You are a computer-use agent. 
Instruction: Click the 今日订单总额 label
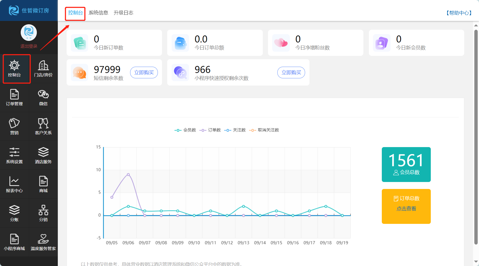click(x=209, y=48)
